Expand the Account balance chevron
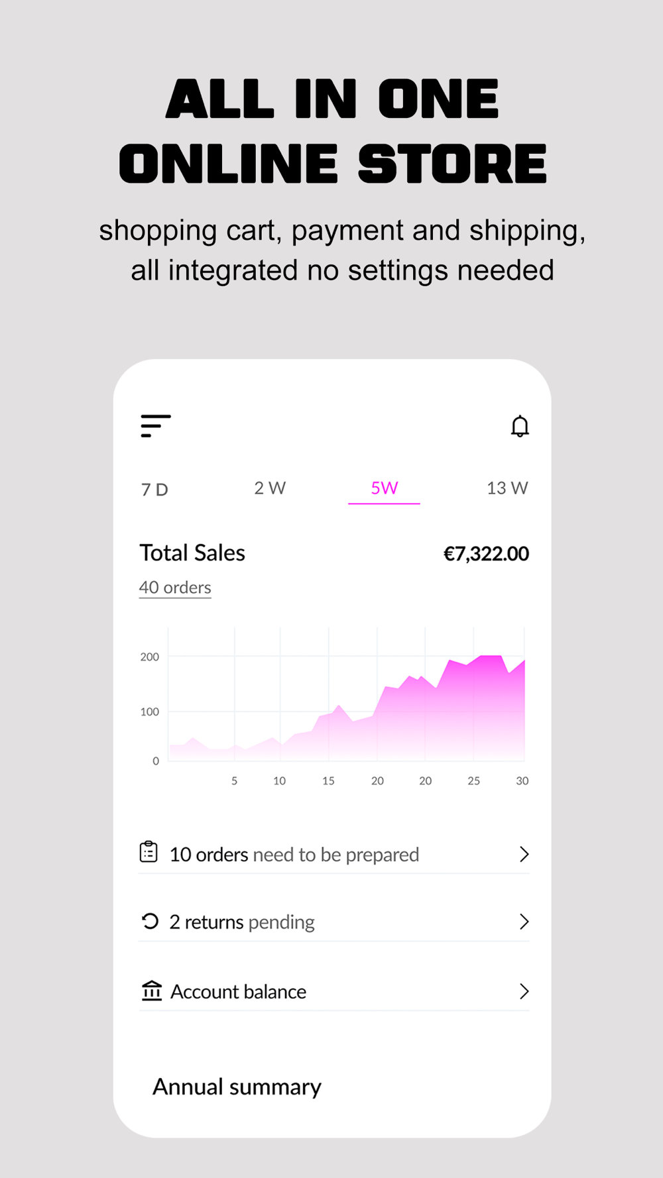Viewport: 663px width, 1178px height. [x=524, y=991]
